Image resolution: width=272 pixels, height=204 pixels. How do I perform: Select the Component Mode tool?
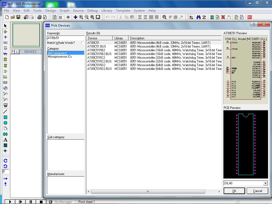click(x=5, y=32)
